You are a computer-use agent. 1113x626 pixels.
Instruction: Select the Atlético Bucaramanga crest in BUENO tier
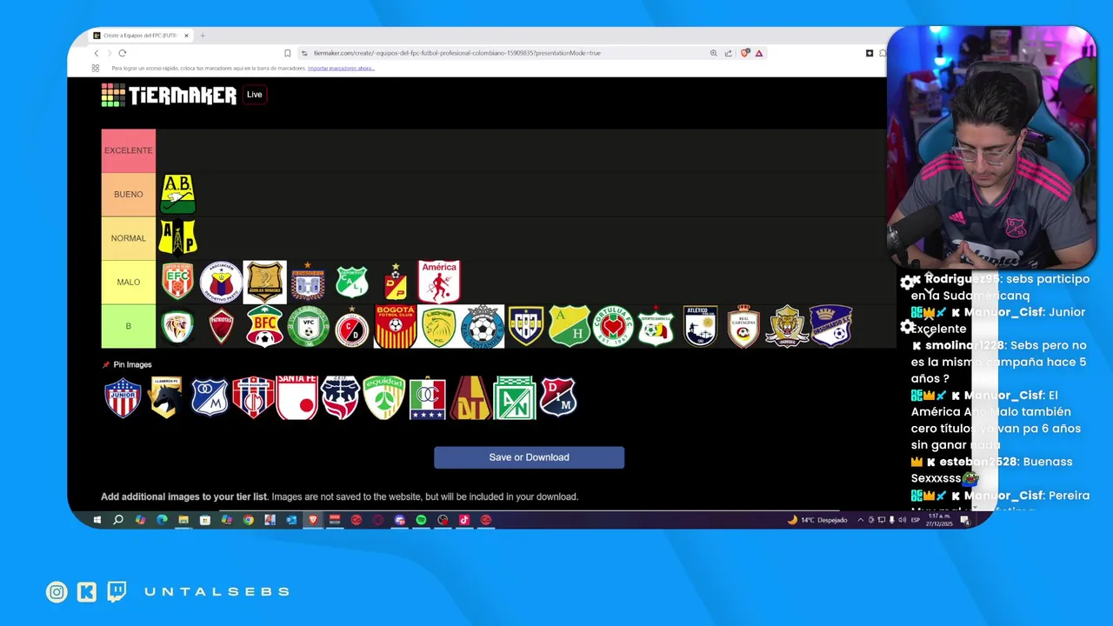coord(177,194)
